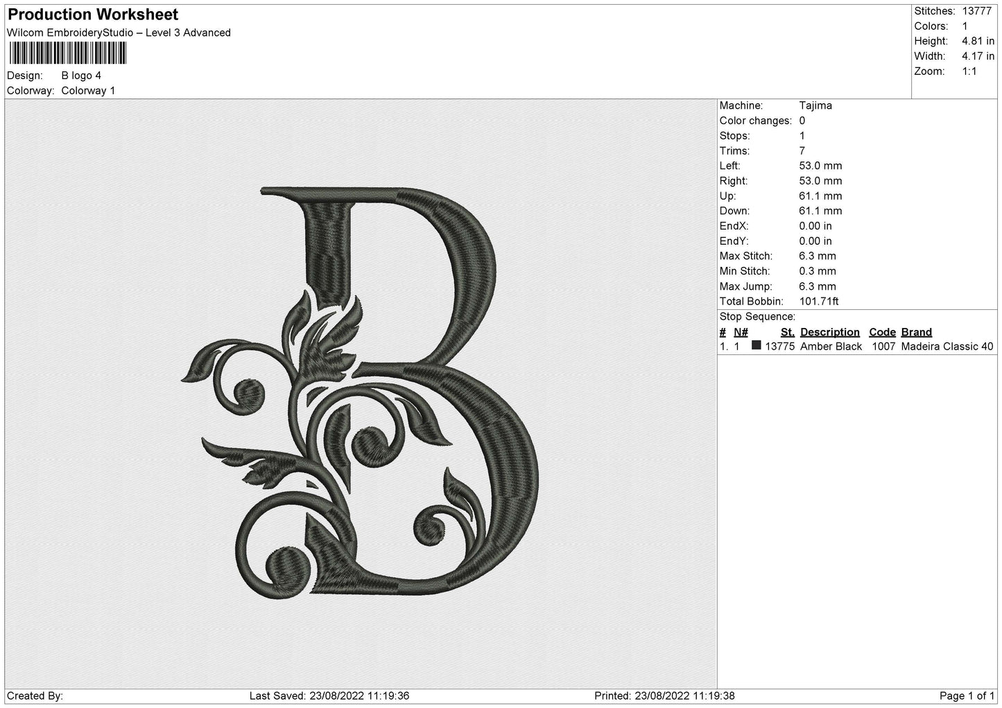Click the Total Bobbin value 101.71ft
The height and width of the screenshot is (708, 1002).
click(819, 302)
